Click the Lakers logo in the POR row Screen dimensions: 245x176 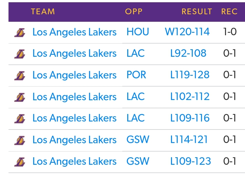pos(20,76)
